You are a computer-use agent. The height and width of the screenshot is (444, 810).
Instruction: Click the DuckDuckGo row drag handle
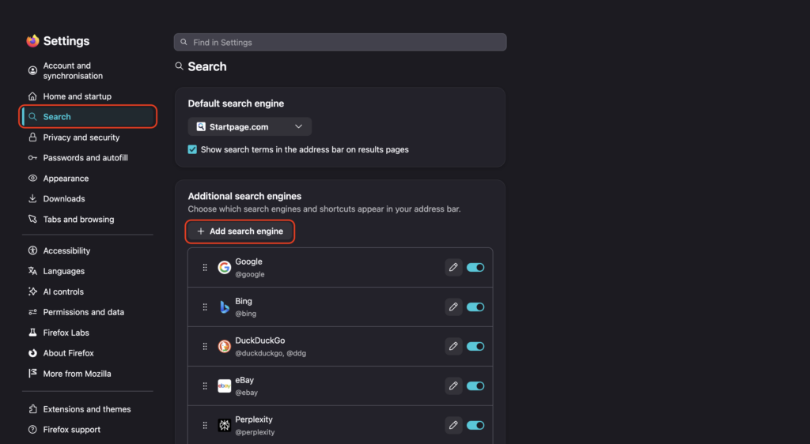click(205, 346)
